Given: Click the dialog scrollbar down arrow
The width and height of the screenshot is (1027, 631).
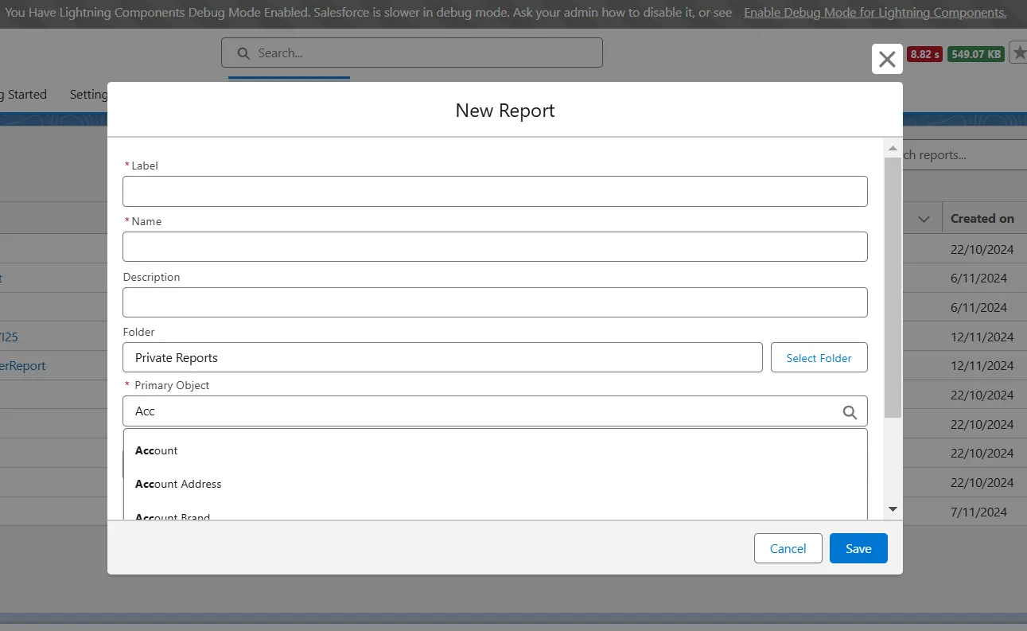Looking at the screenshot, I should tap(893, 509).
